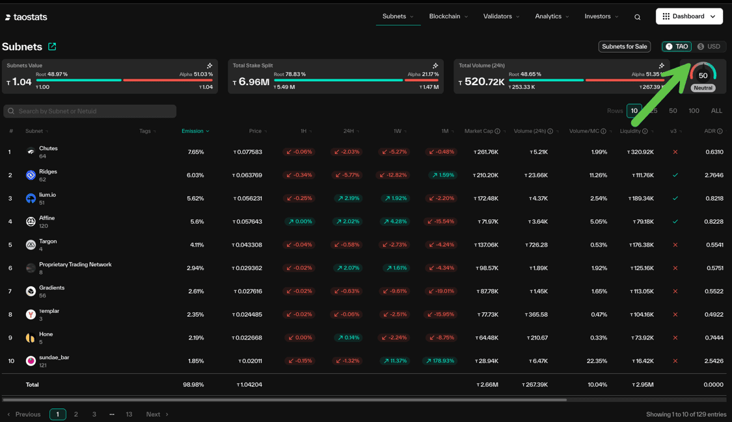The width and height of the screenshot is (732, 422).
Task: Click the Volume/MC info icon
Action: [x=603, y=131]
